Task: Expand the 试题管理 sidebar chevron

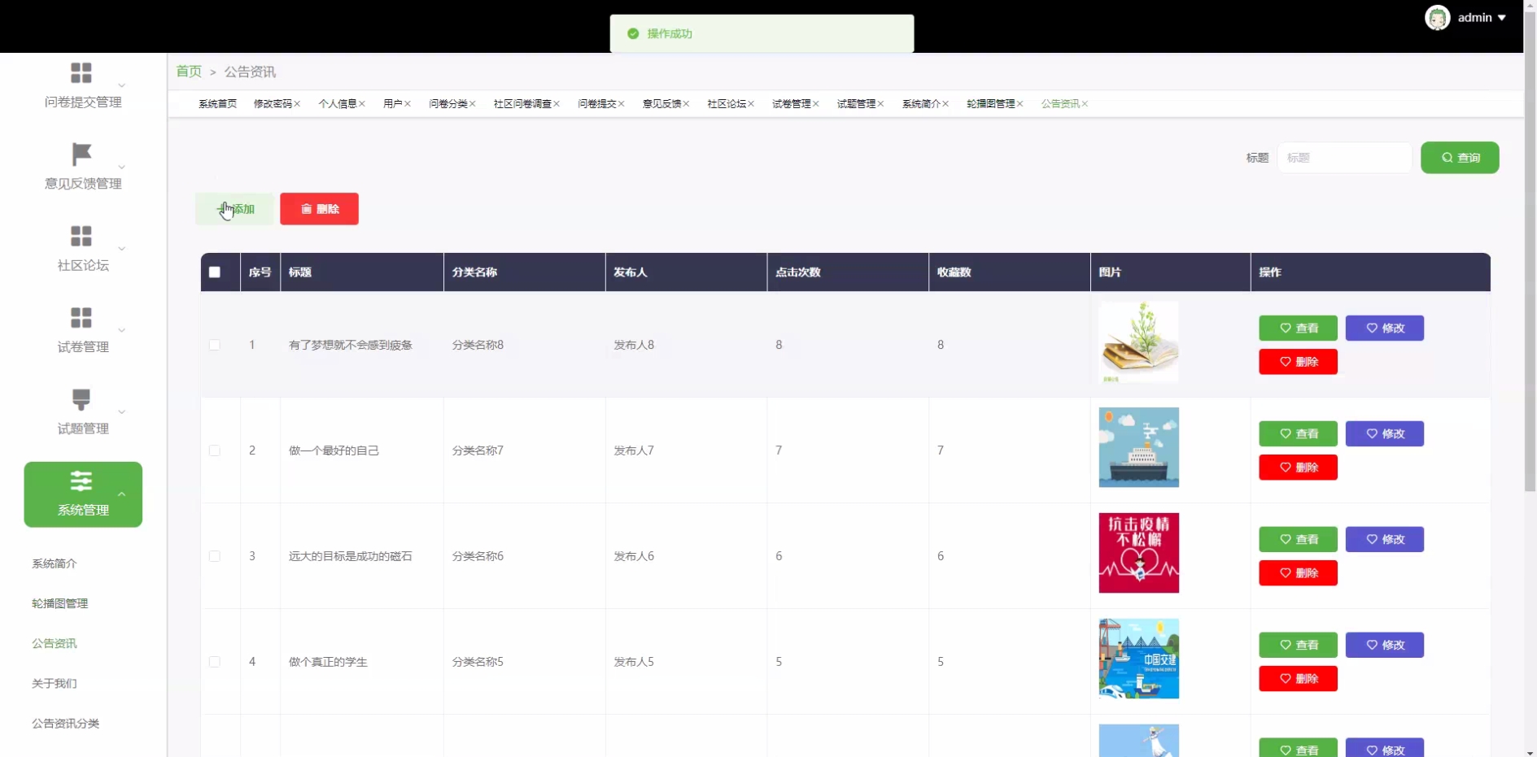Action: (122, 412)
